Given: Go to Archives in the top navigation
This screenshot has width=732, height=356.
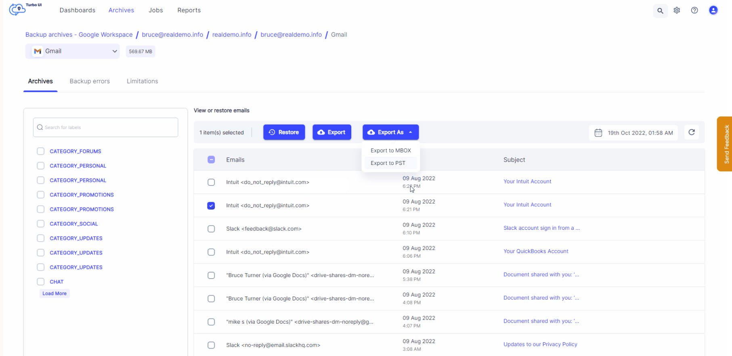Looking at the screenshot, I should [121, 10].
